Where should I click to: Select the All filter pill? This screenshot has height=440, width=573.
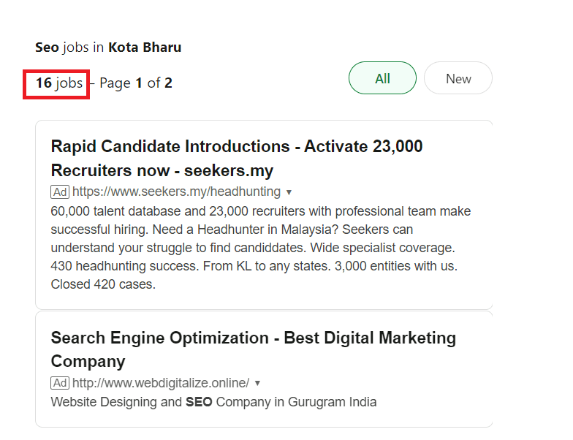point(382,78)
